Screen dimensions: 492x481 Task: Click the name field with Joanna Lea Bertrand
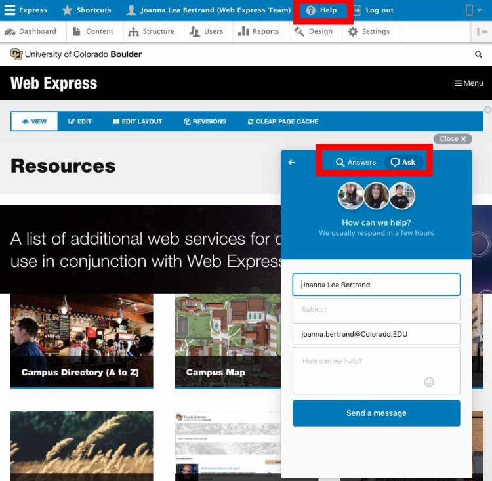(377, 284)
